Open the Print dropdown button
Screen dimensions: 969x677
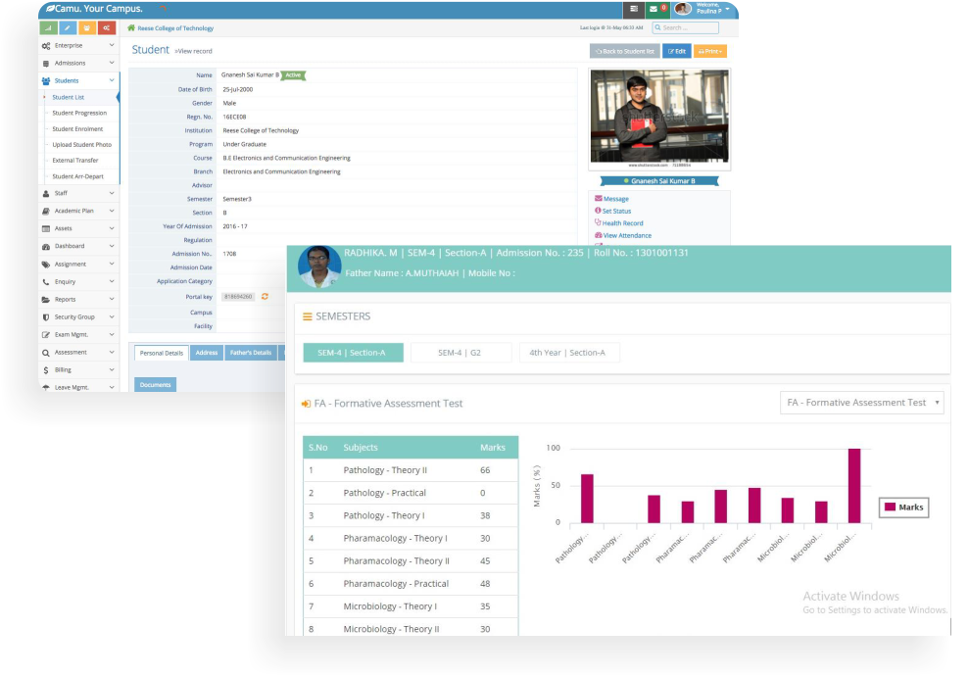tap(710, 51)
